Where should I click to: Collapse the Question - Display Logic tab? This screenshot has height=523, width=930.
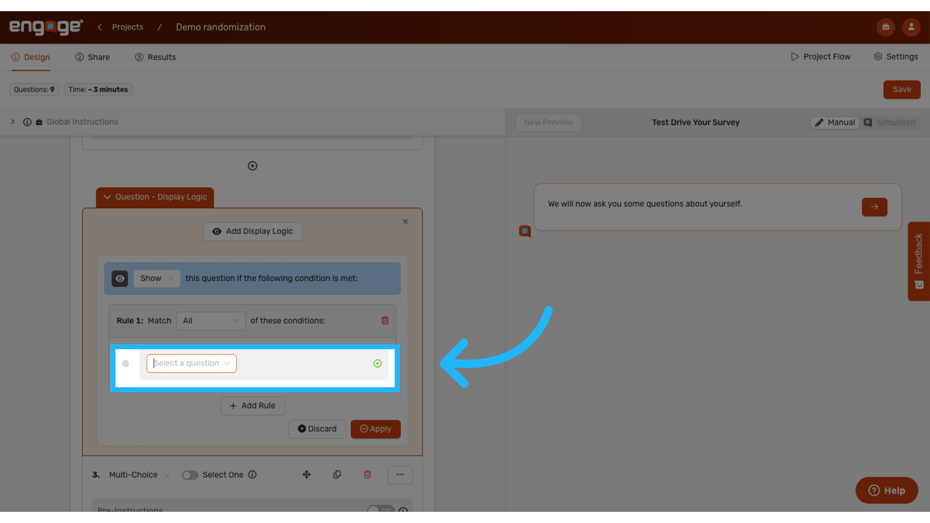(x=155, y=198)
